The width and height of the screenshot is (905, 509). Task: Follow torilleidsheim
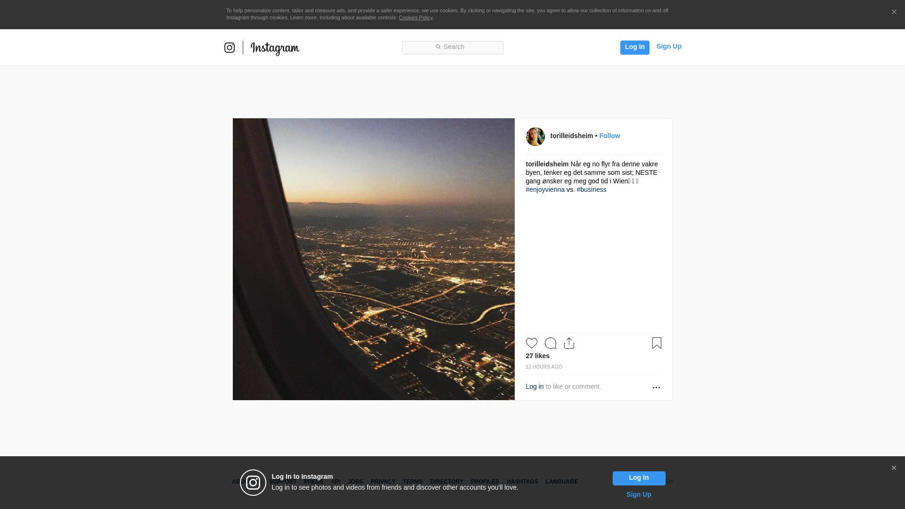coord(609,136)
